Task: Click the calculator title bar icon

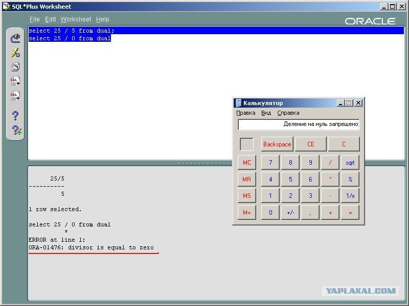Action: tap(238, 103)
